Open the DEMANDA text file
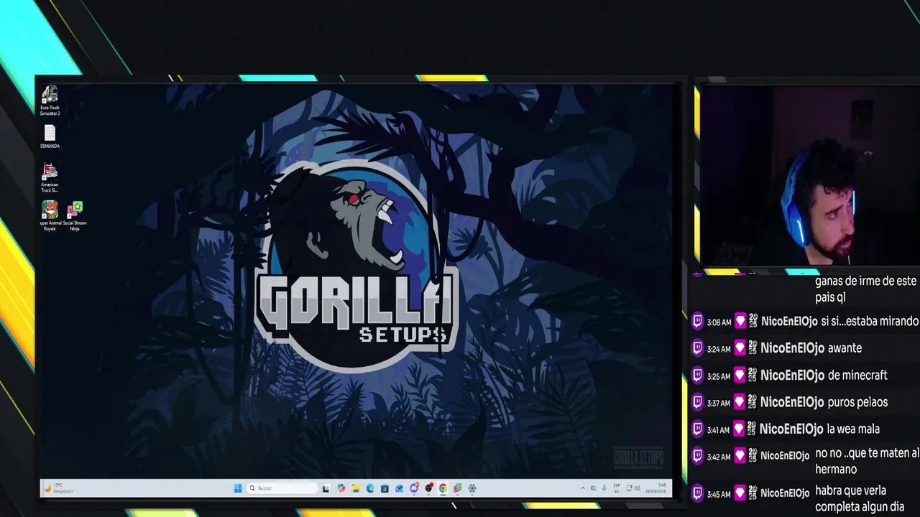 click(50, 136)
